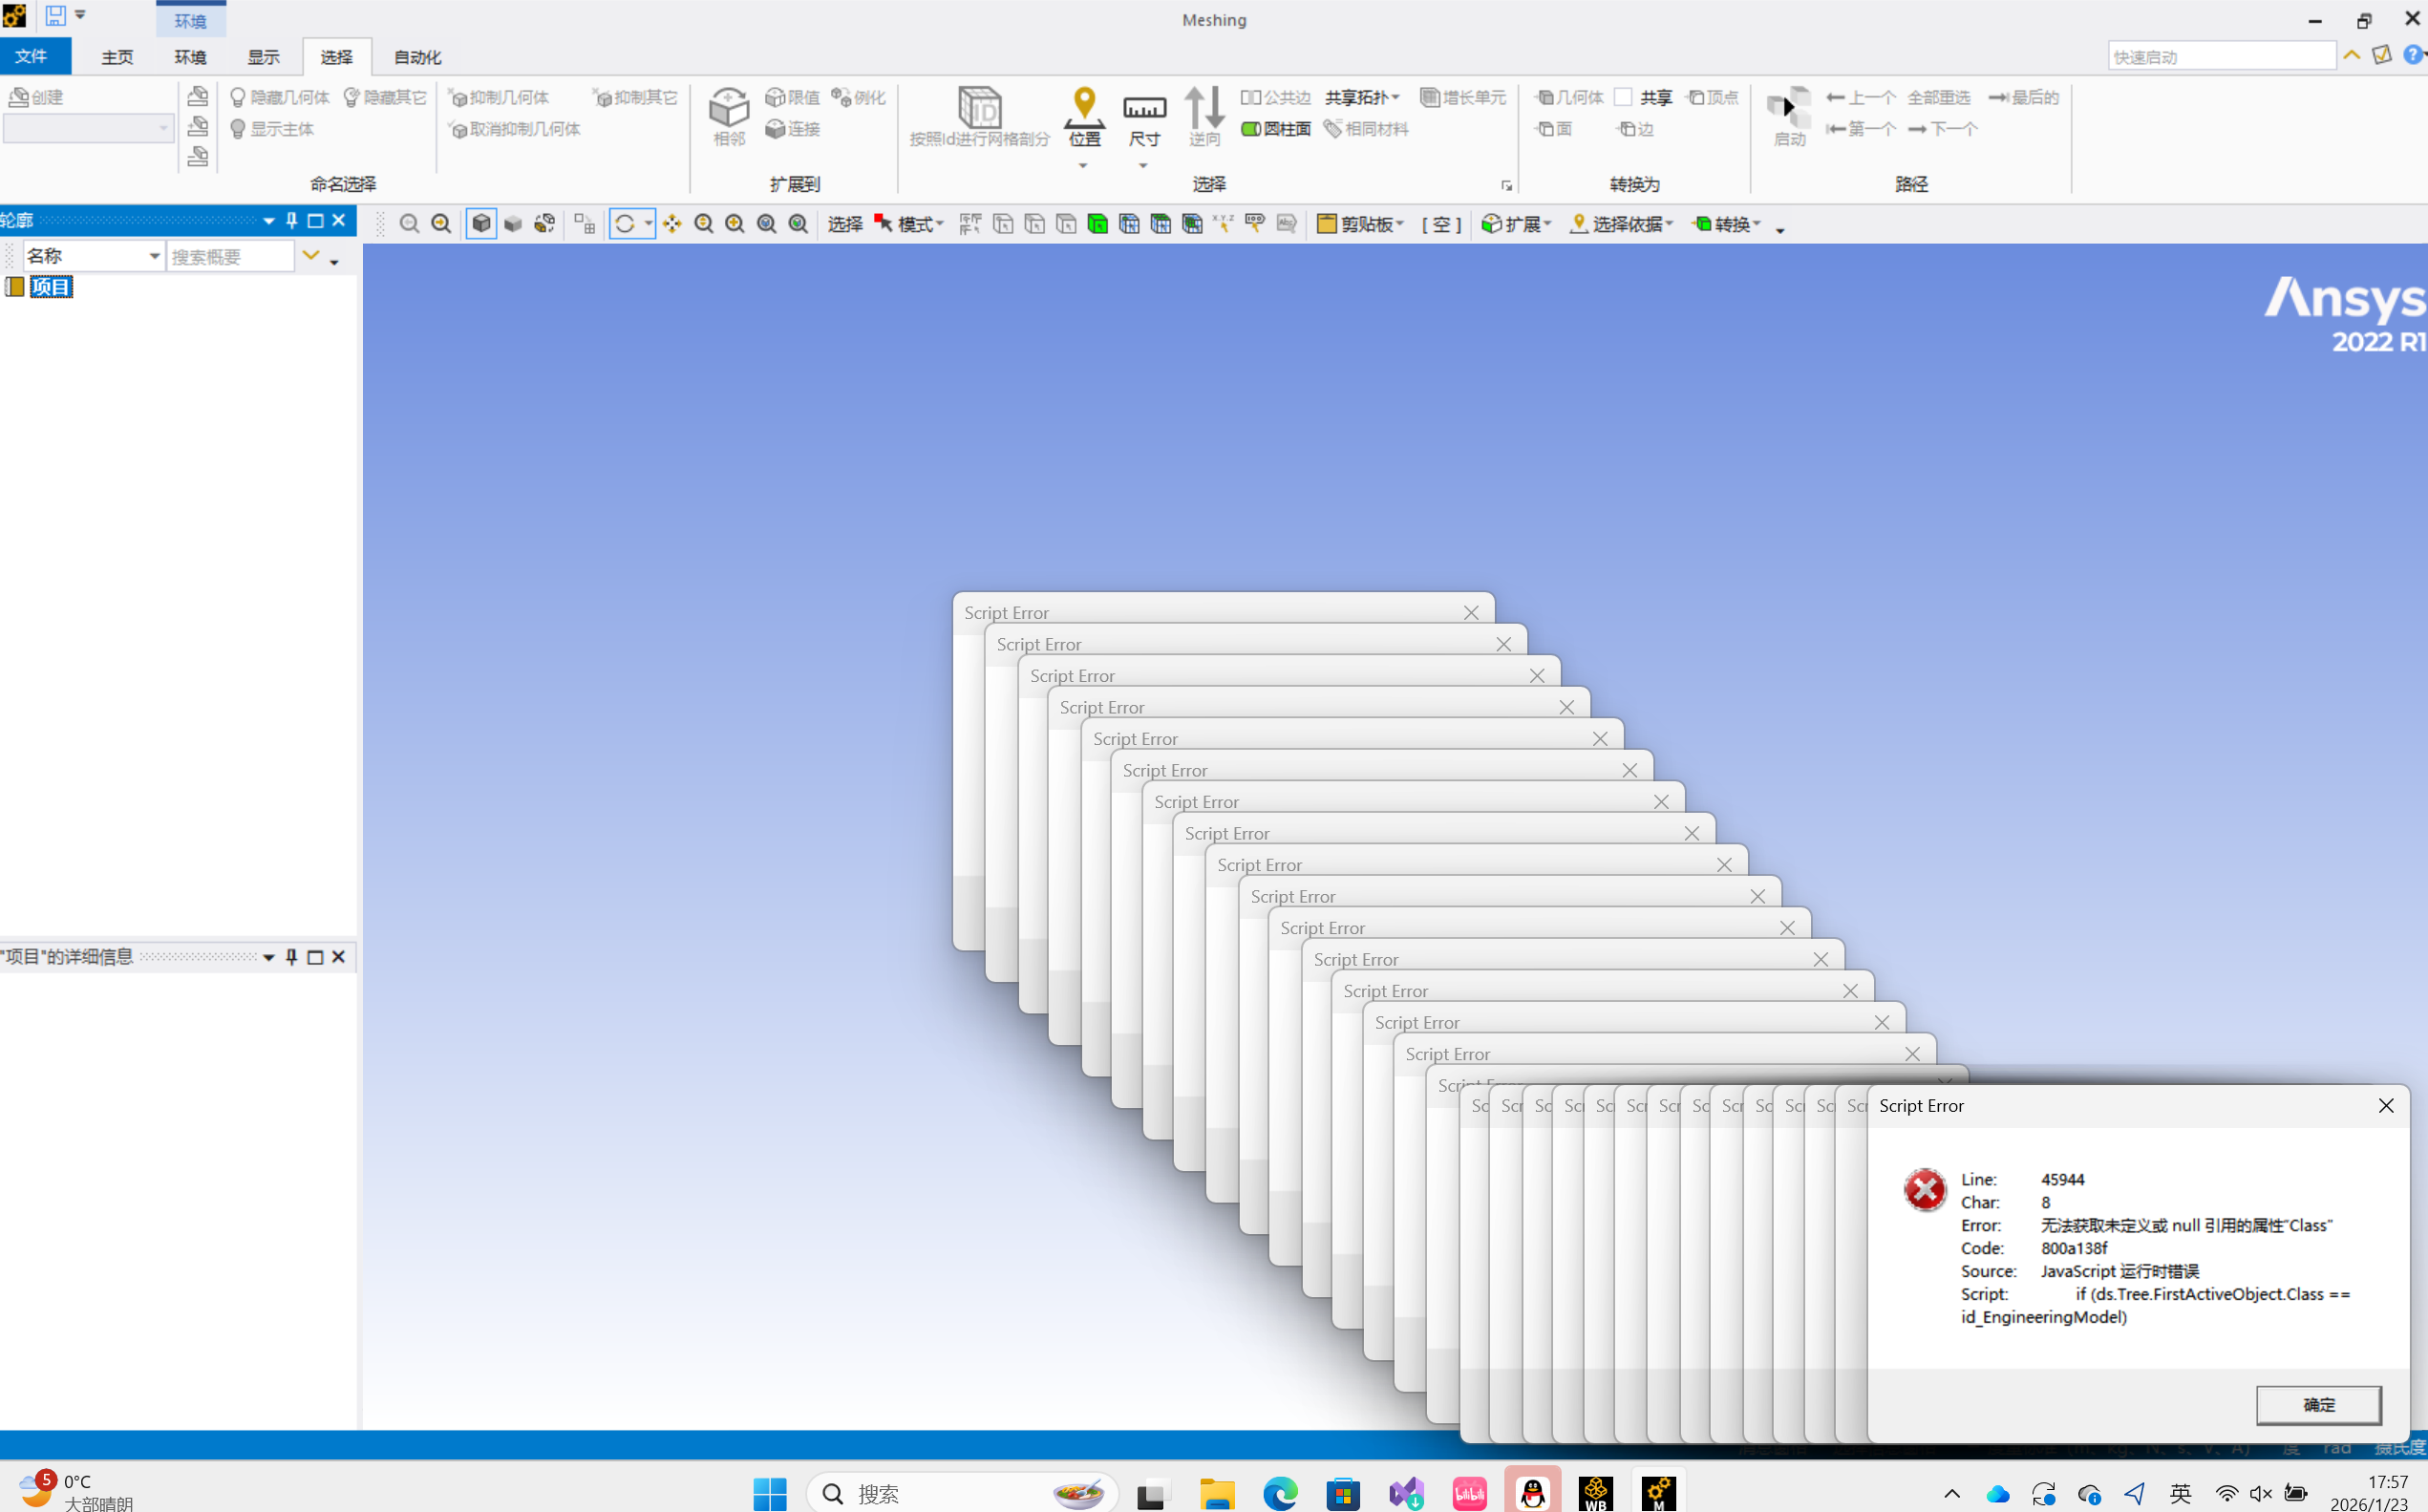
Task: Click the mesh by ID icon
Action: tap(979, 108)
